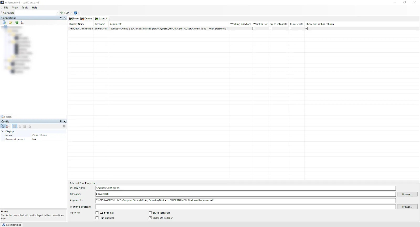Click Default Properties icon in Config toolbar
This screenshot has width=420, height=227.
click(24, 126)
